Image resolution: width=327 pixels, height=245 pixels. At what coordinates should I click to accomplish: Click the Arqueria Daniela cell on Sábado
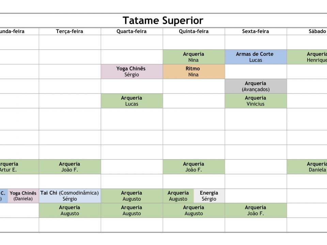click(307, 167)
